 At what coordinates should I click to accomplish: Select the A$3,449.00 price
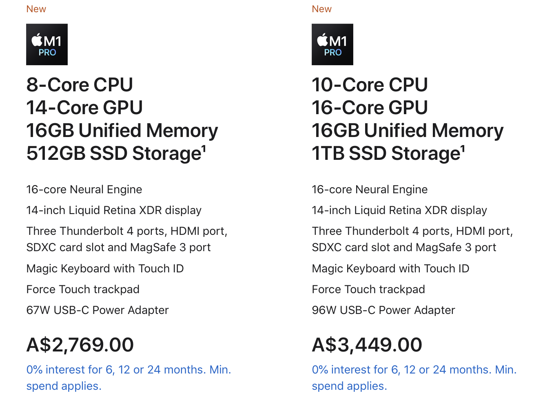pyautogui.click(x=367, y=345)
